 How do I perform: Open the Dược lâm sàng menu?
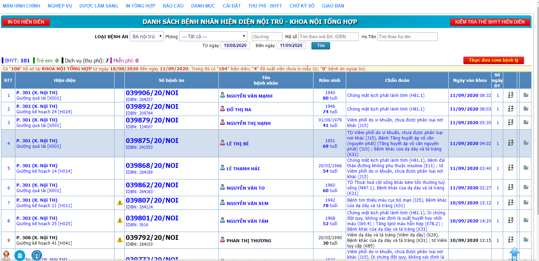click(99, 6)
